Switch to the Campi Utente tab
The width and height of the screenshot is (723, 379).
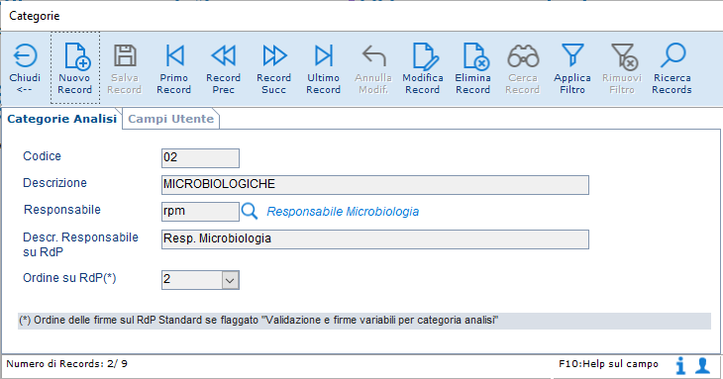[171, 119]
